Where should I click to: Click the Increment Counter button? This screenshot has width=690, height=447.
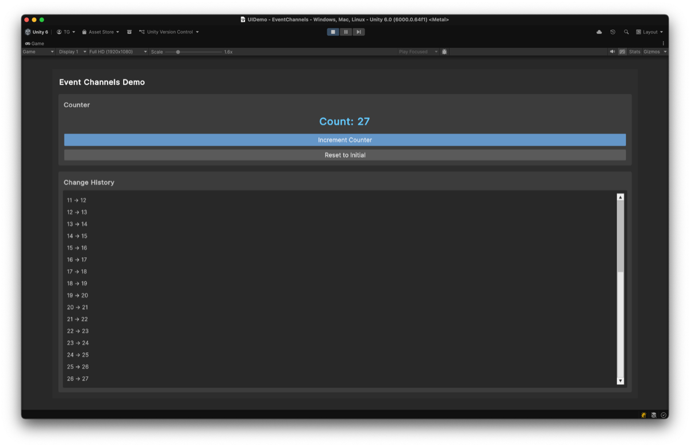click(344, 140)
